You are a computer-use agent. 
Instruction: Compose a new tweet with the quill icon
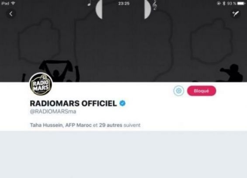click(236, 14)
